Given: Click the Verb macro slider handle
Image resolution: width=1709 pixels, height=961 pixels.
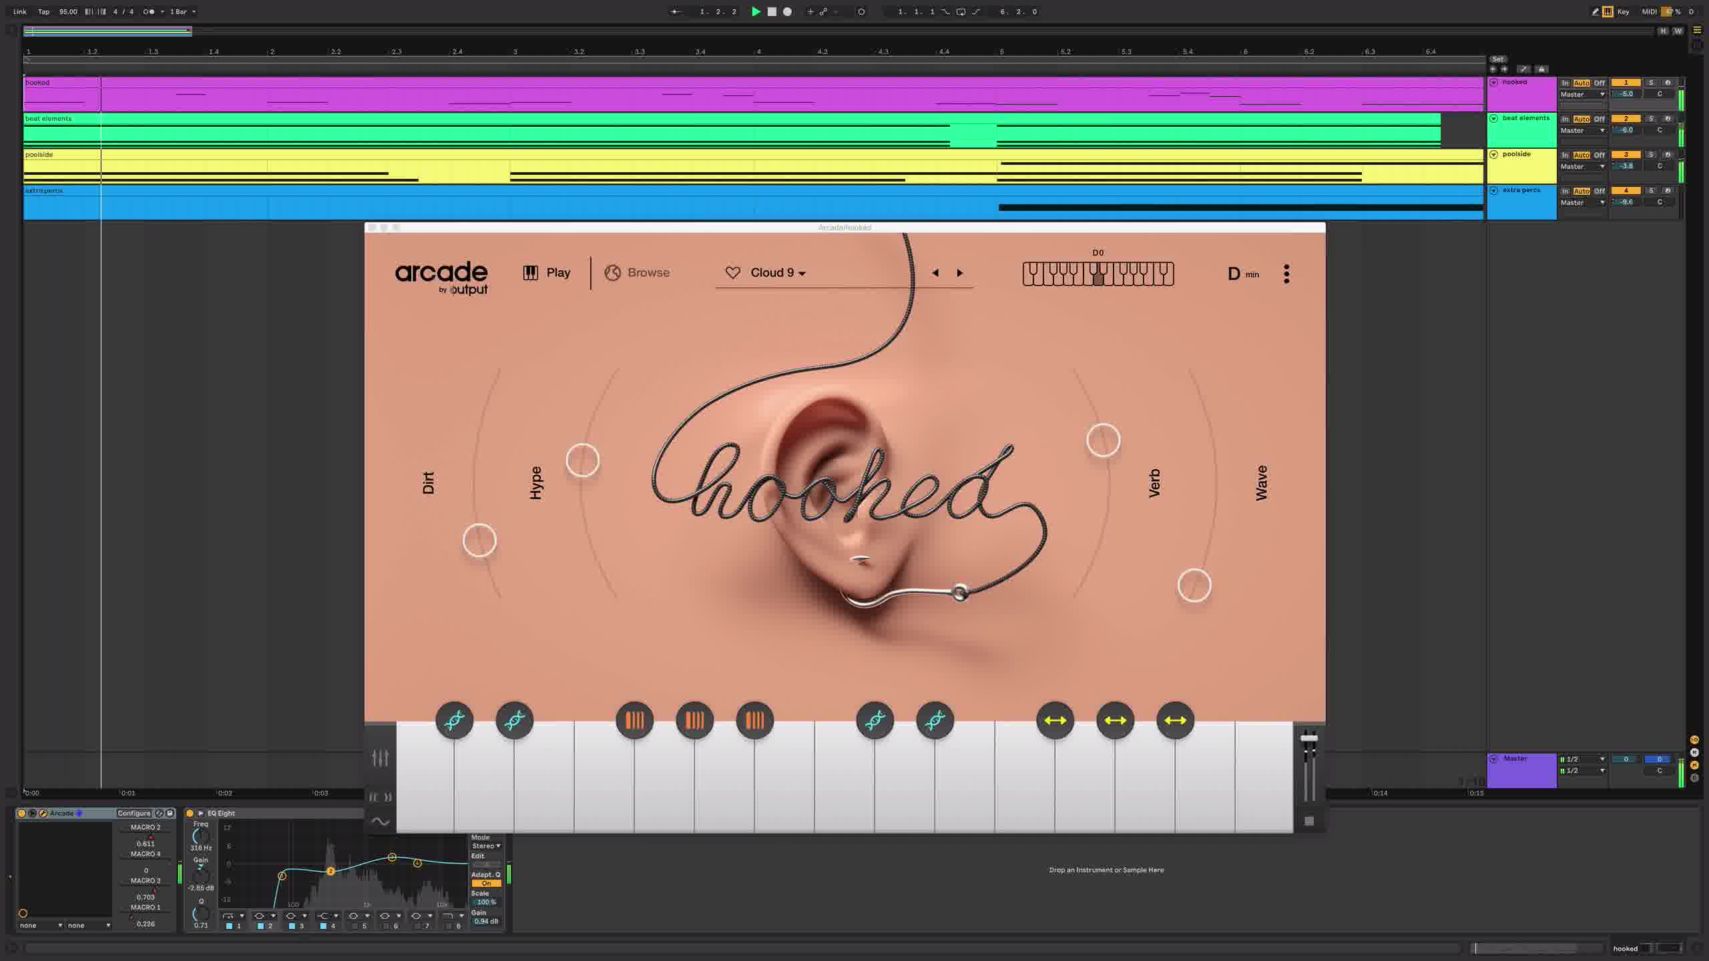Looking at the screenshot, I should (x=1104, y=440).
